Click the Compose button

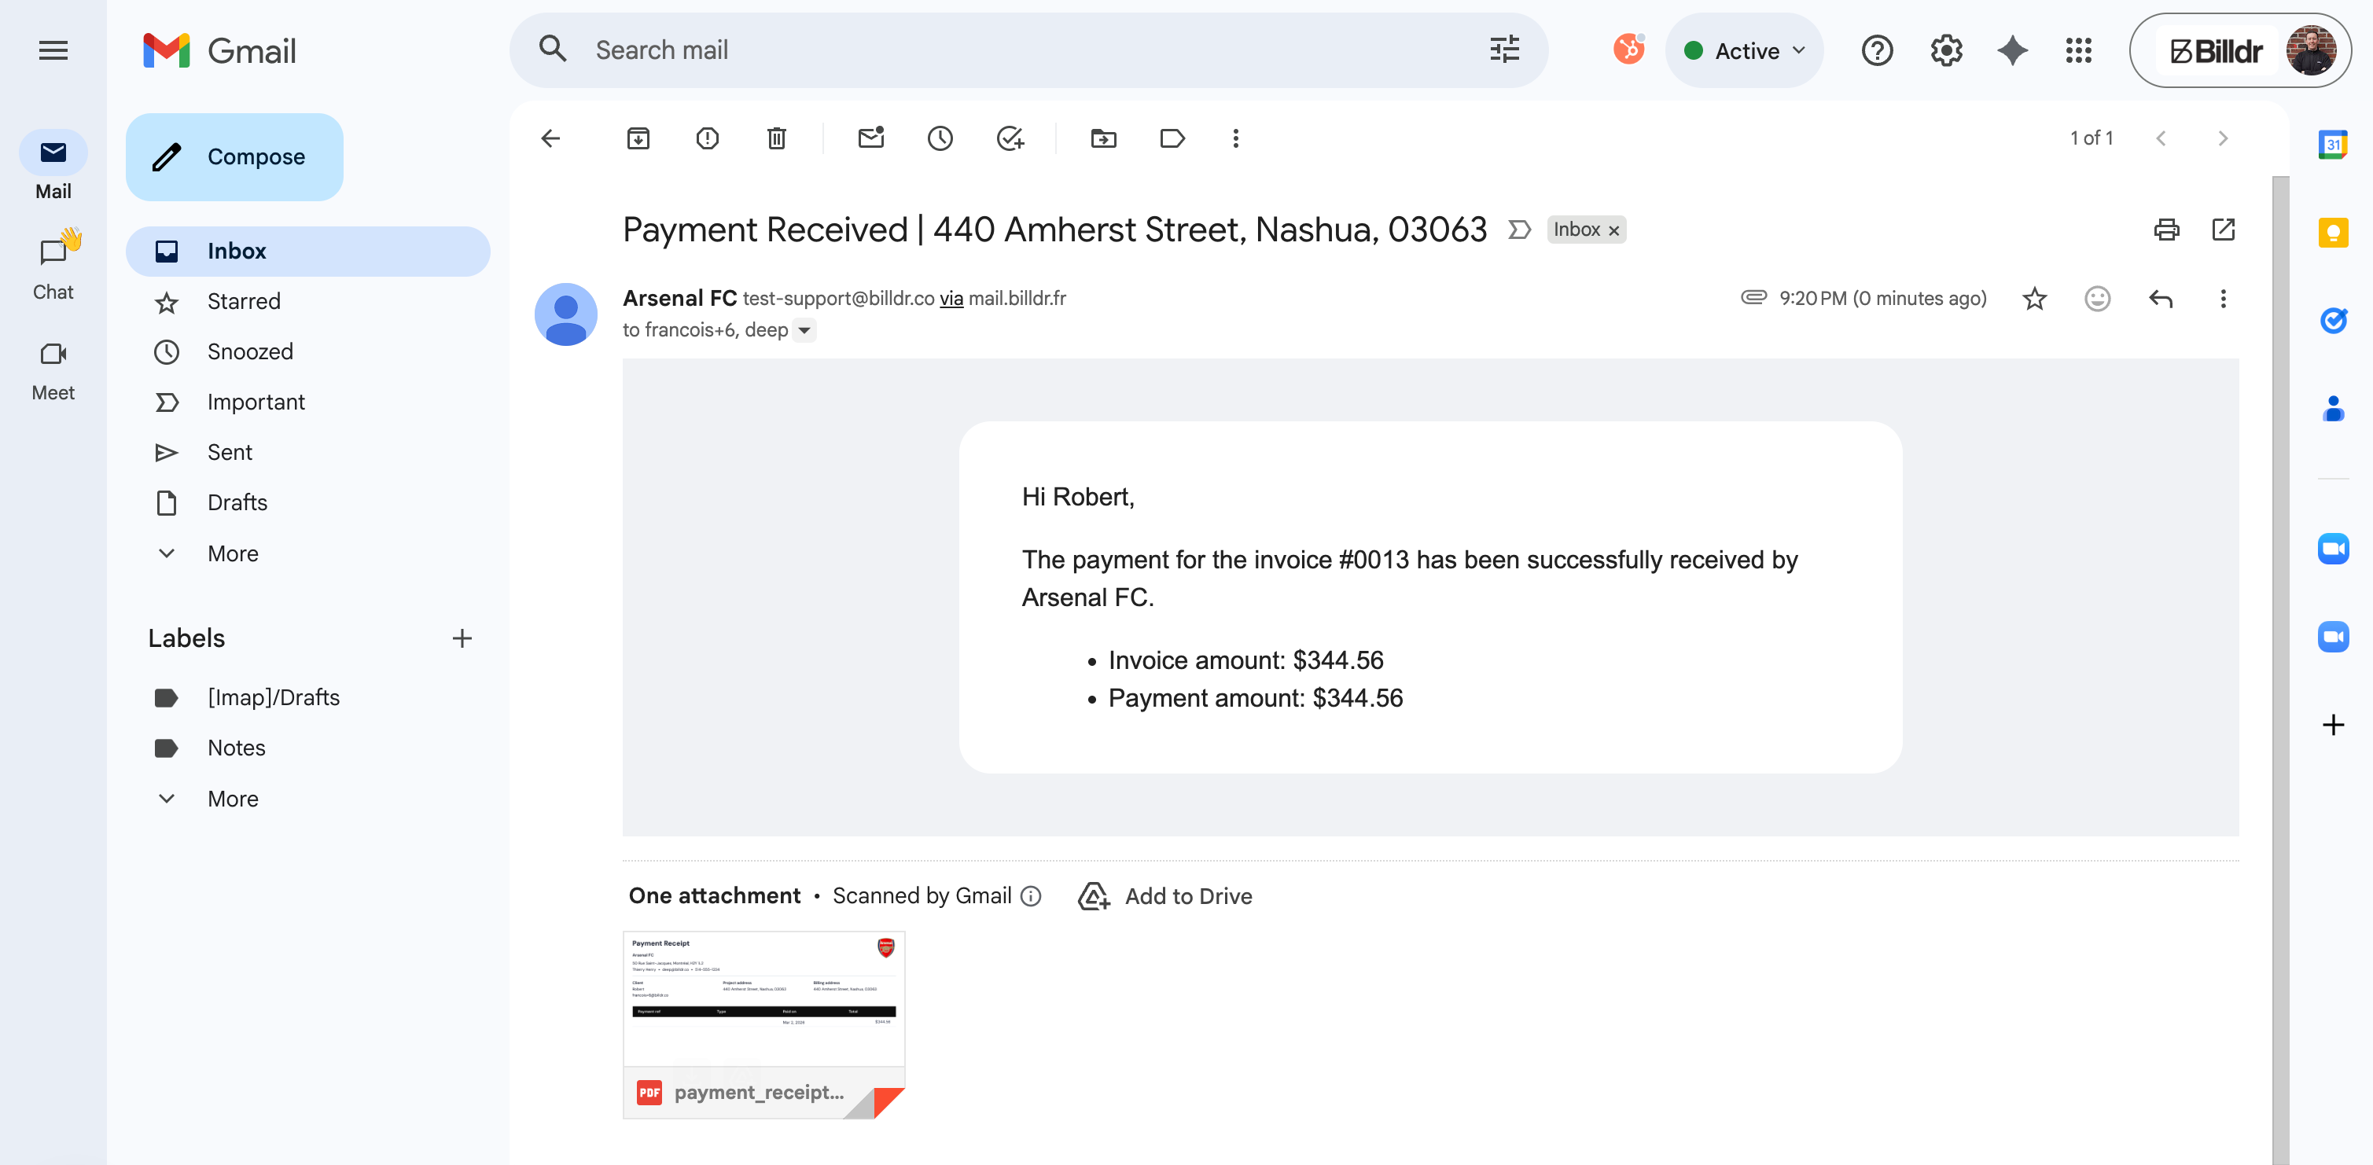(x=234, y=156)
